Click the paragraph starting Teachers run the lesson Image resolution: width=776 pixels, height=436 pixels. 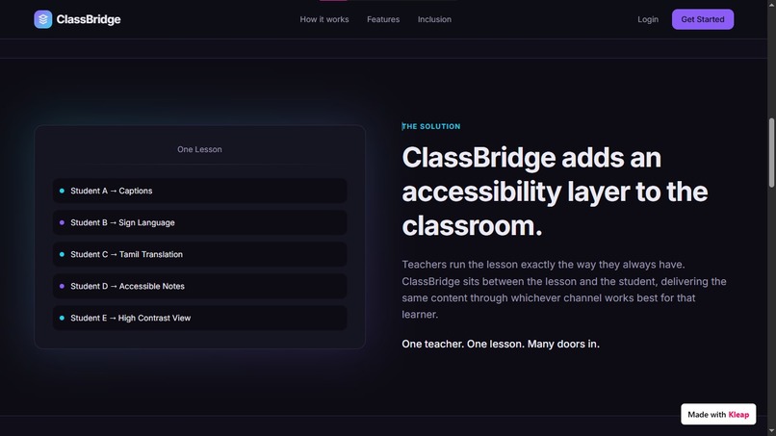(x=564, y=290)
